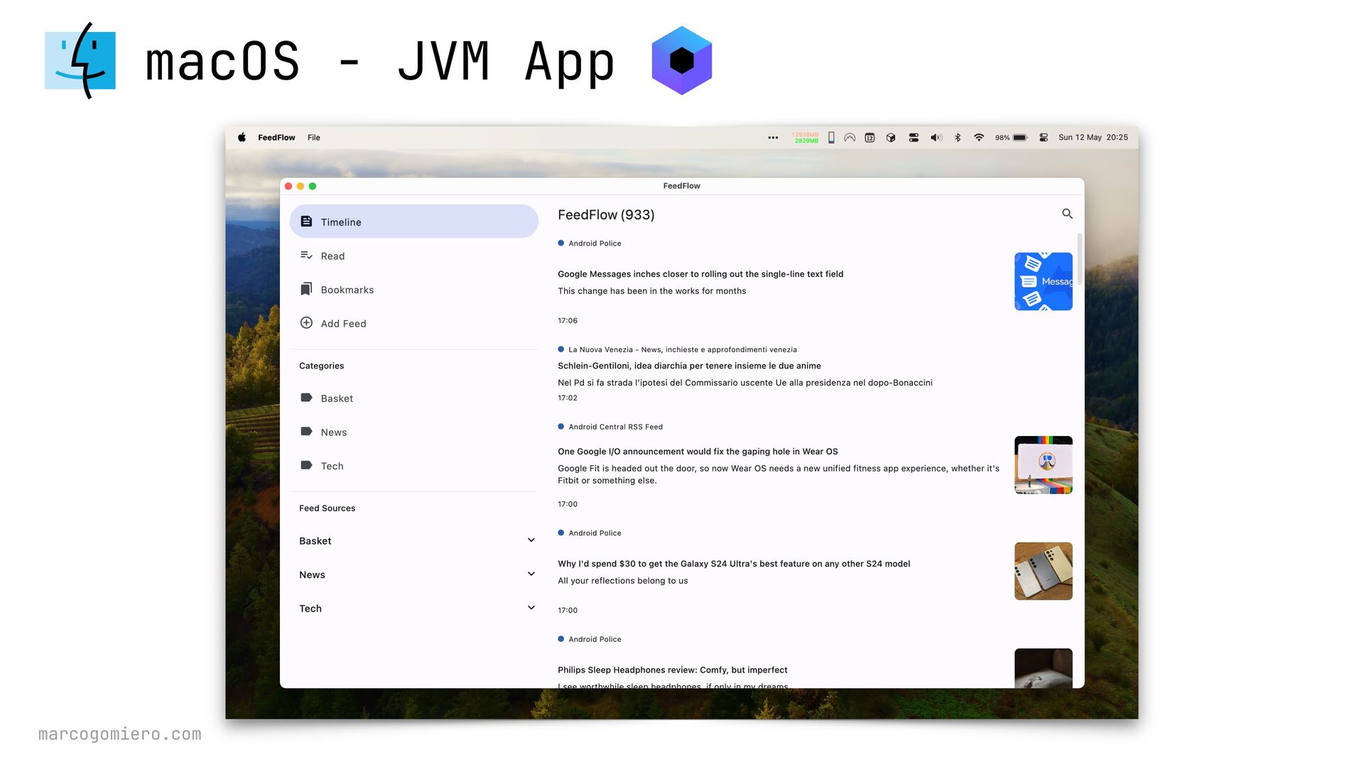The height and width of the screenshot is (767, 1364).
Task: Open the Schlein-Gentiloni article
Action: coord(689,366)
